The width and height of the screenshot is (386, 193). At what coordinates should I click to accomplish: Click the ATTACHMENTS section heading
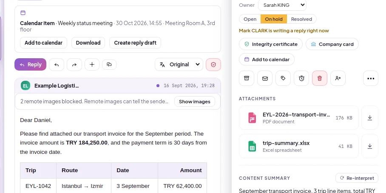(257, 99)
